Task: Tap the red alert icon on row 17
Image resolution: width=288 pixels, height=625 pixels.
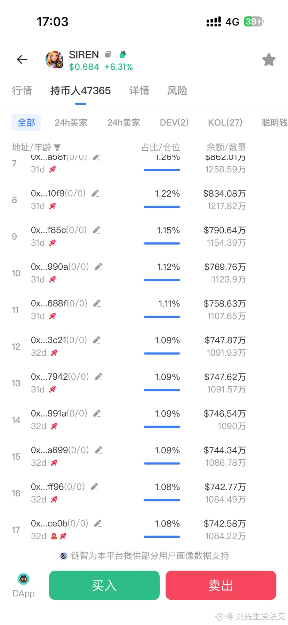Action: click(54, 536)
